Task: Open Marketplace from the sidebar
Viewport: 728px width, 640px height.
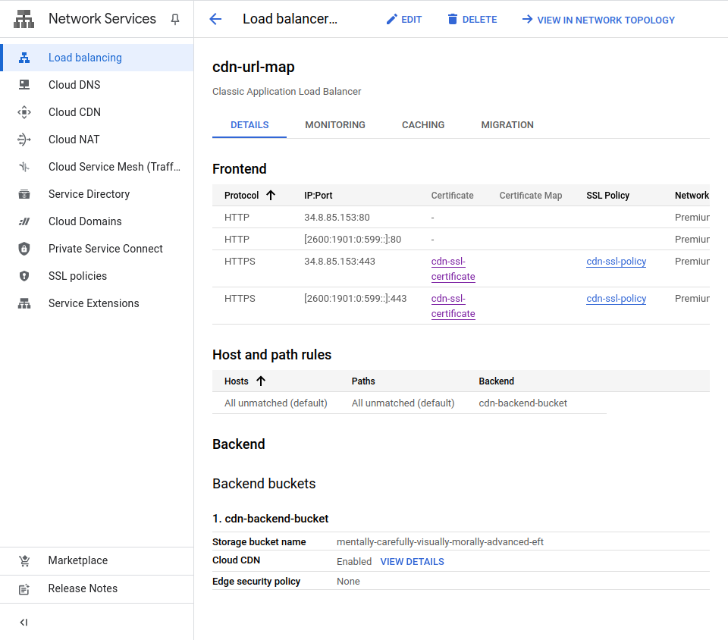Action: pos(78,560)
